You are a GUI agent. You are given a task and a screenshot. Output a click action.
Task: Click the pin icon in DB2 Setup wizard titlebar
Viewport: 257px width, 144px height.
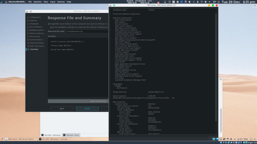click(31, 11)
